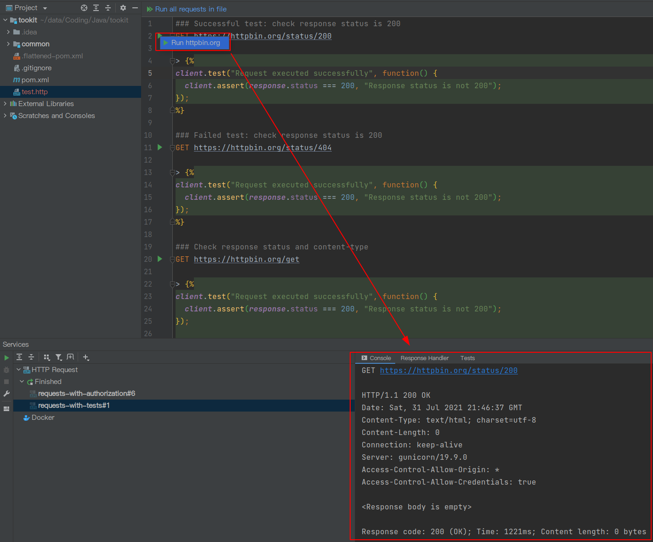The image size is (653, 542).
Task: Click the Maven pom.xml file icon
Action: click(x=17, y=80)
